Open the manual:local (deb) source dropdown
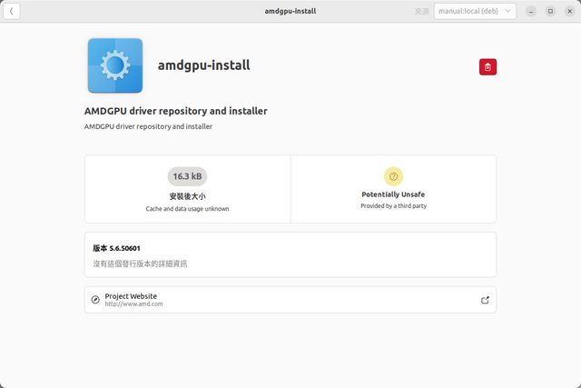Viewport: 581px width, 388px height. 475,11
